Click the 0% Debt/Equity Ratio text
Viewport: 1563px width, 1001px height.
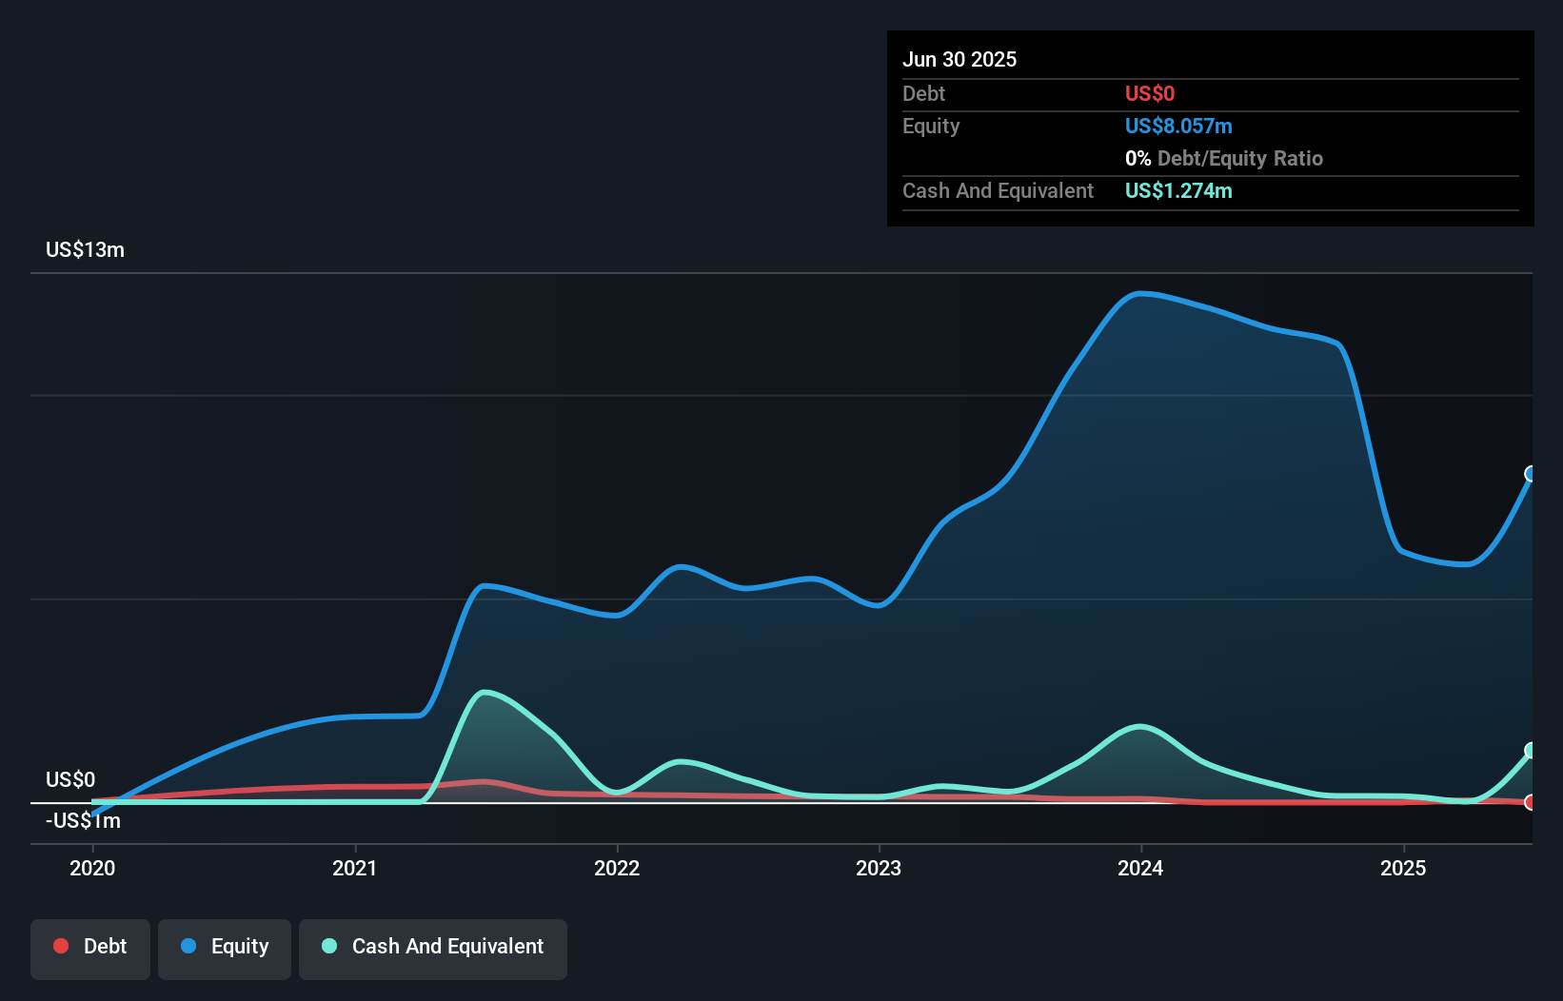tap(1224, 158)
